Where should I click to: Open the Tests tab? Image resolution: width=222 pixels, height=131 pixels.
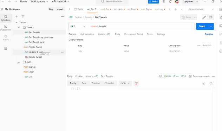tap(150, 34)
